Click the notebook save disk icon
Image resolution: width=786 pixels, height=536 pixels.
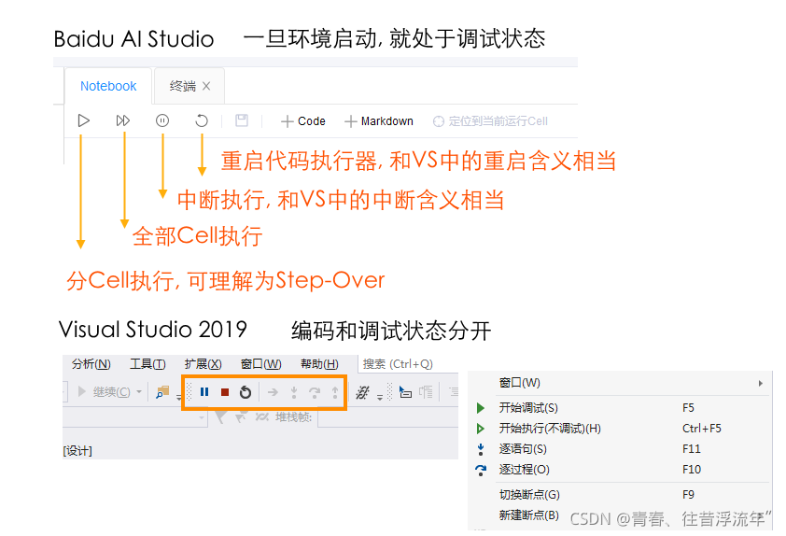pyautogui.click(x=242, y=120)
